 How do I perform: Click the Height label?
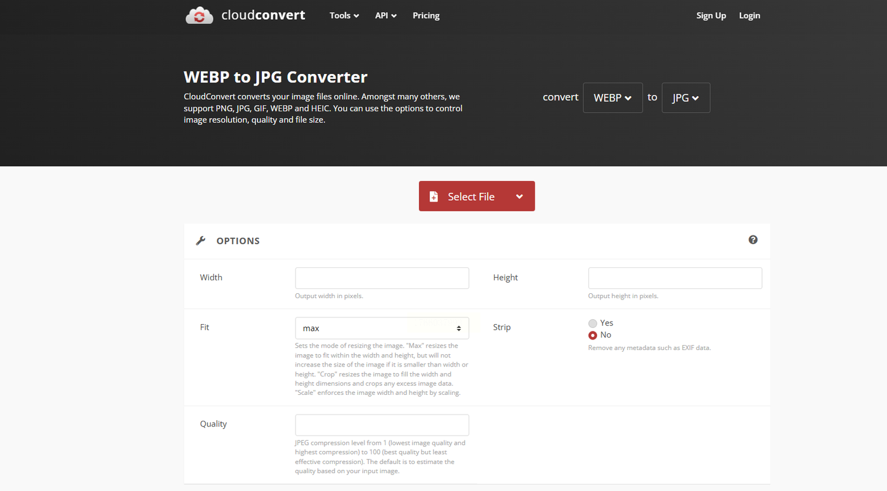[505, 278]
